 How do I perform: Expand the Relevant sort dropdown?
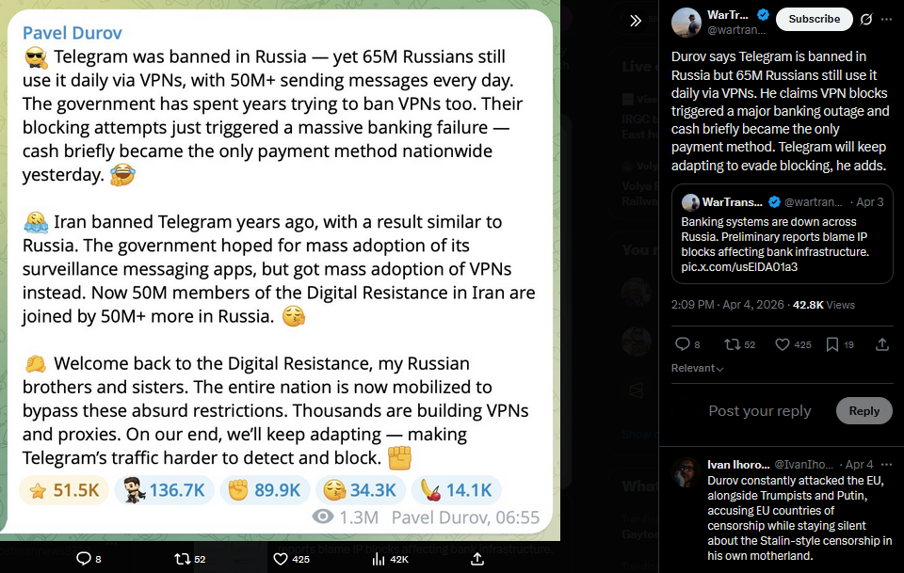click(x=697, y=368)
